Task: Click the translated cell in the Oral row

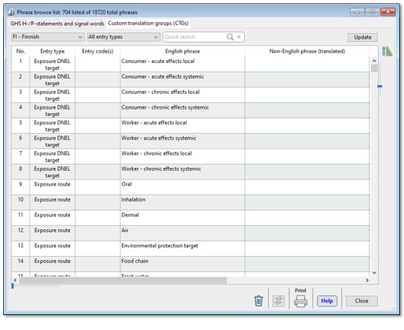Action: 307,187
